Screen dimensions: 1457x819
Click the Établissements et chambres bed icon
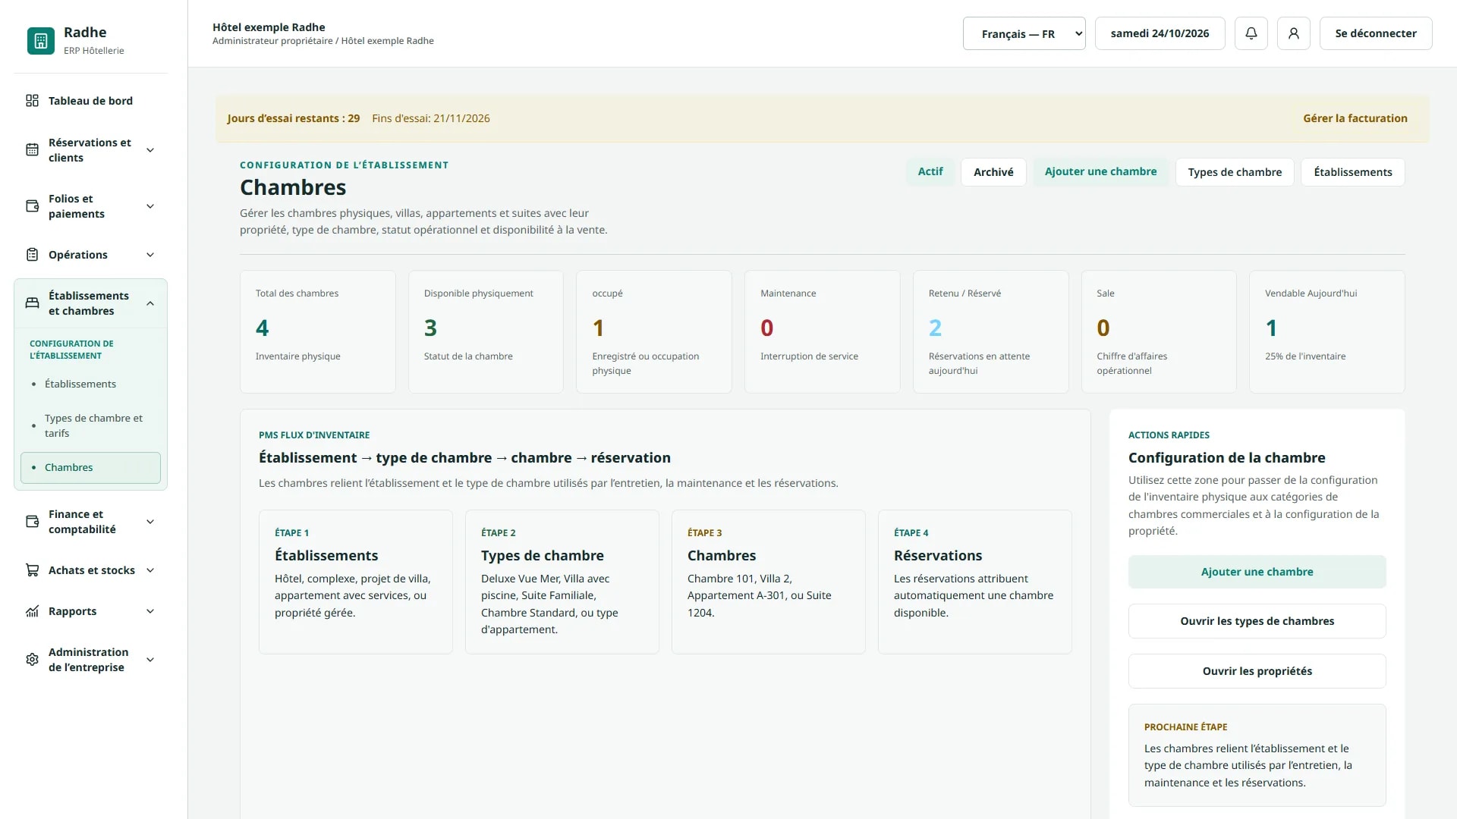32,303
